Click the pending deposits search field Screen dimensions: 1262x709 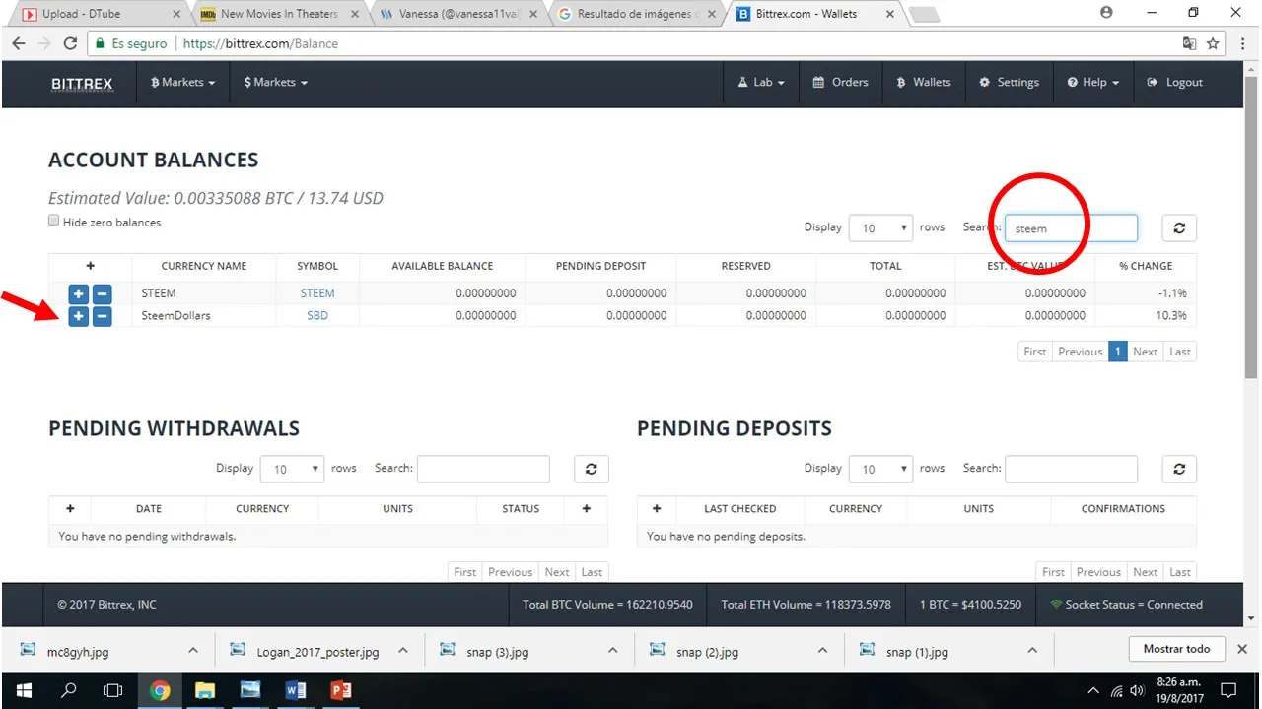click(1071, 469)
